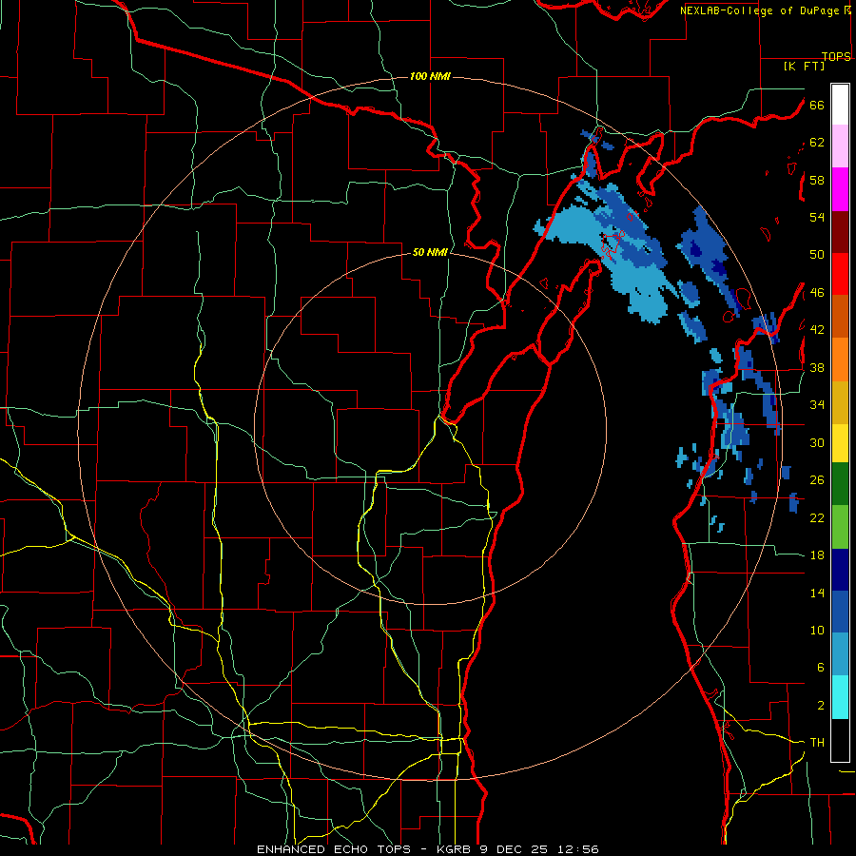Click the "6" legend value
Viewport: 856px width, 856px height.
pyautogui.click(x=821, y=668)
